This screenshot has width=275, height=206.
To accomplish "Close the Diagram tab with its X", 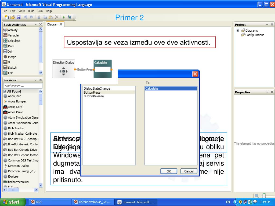I will pyautogui.click(x=61, y=24).
